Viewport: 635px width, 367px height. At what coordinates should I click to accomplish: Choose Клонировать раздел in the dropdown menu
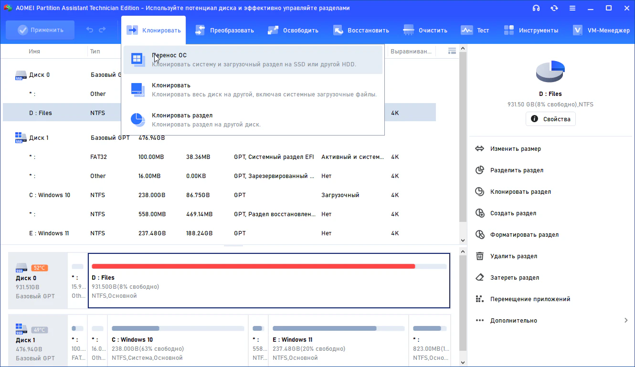click(x=253, y=120)
